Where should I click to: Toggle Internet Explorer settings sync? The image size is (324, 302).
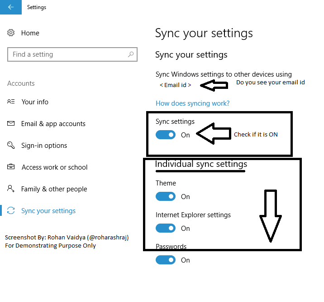(166, 228)
